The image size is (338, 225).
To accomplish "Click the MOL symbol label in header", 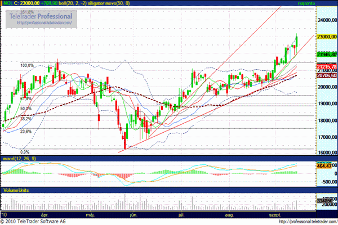I will click(7, 3).
